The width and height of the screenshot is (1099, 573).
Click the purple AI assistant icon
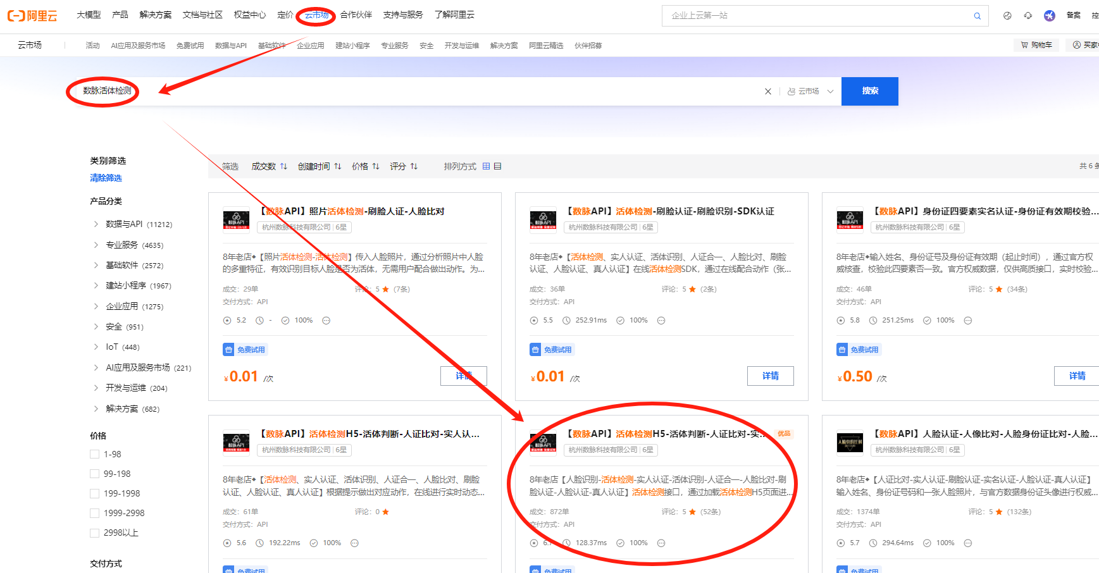pyautogui.click(x=1049, y=16)
